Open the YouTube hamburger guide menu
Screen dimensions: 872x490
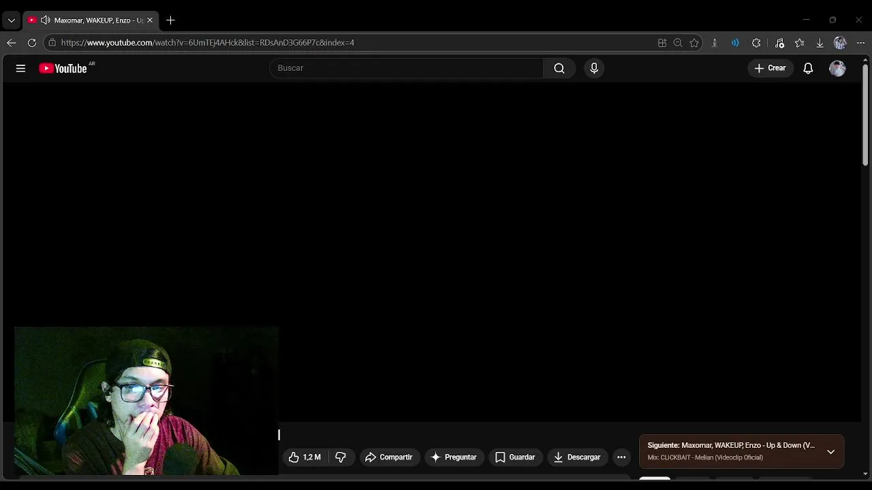(x=20, y=68)
